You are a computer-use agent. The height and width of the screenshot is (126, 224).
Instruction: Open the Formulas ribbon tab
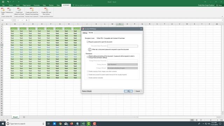click(36, 5)
